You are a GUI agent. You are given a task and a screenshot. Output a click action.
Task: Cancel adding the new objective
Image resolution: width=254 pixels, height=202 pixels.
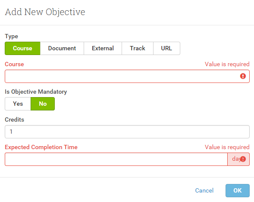pyautogui.click(x=204, y=190)
